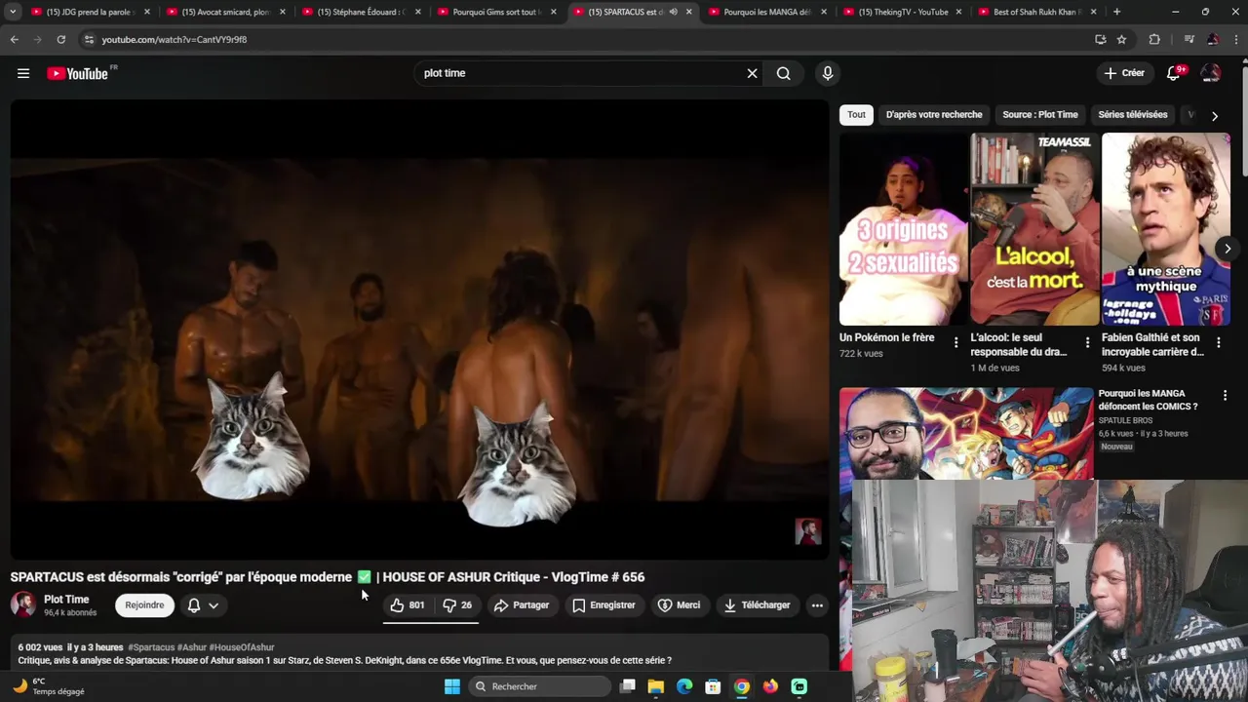Mute the SPARTACUS tab audio icon
This screenshot has width=1248, height=702.
[673, 12]
